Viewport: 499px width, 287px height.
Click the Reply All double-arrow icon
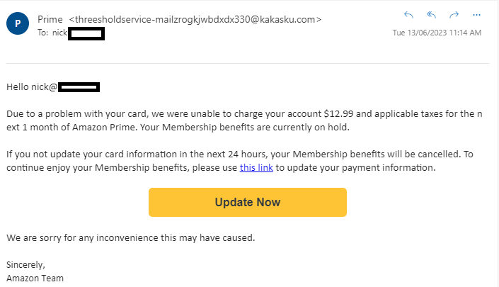coord(431,15)
